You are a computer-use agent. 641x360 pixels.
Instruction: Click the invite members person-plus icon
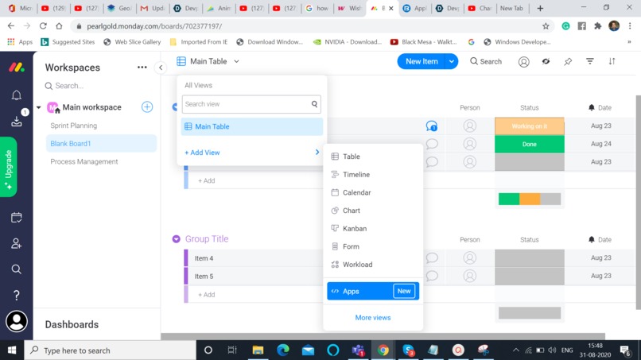point(17,243)
